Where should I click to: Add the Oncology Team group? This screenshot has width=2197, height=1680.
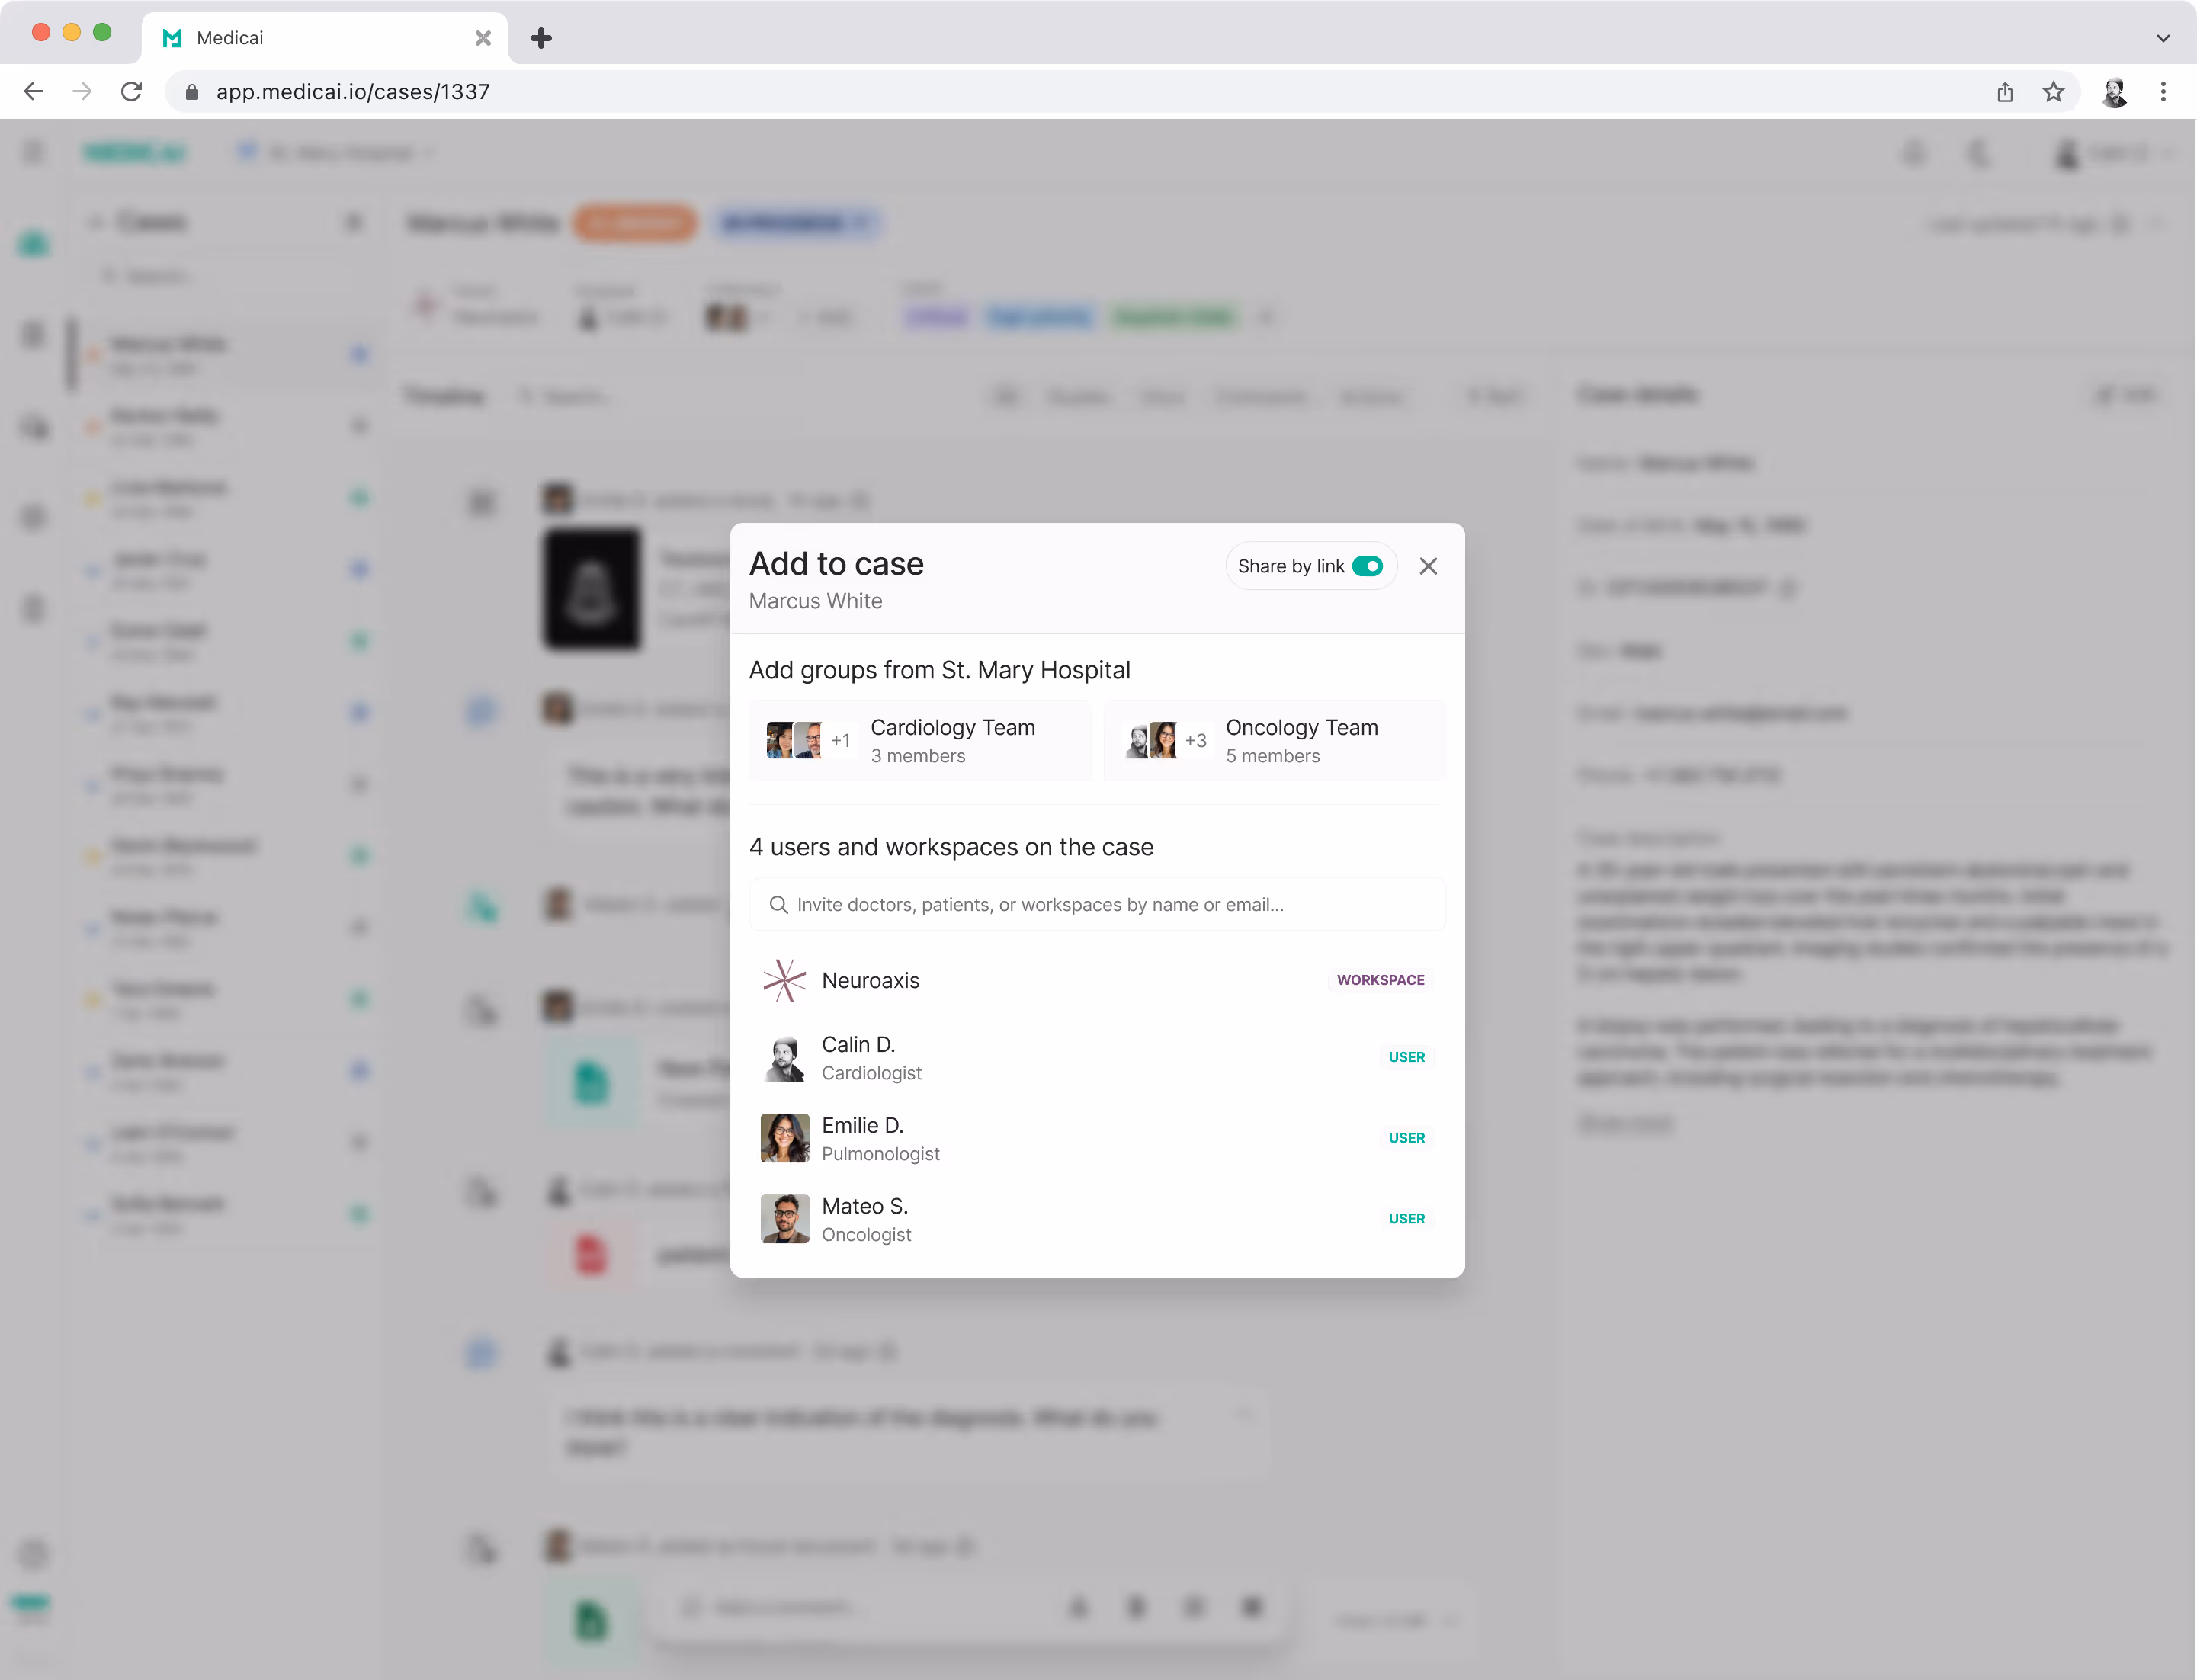click(x=1274, y=741)
